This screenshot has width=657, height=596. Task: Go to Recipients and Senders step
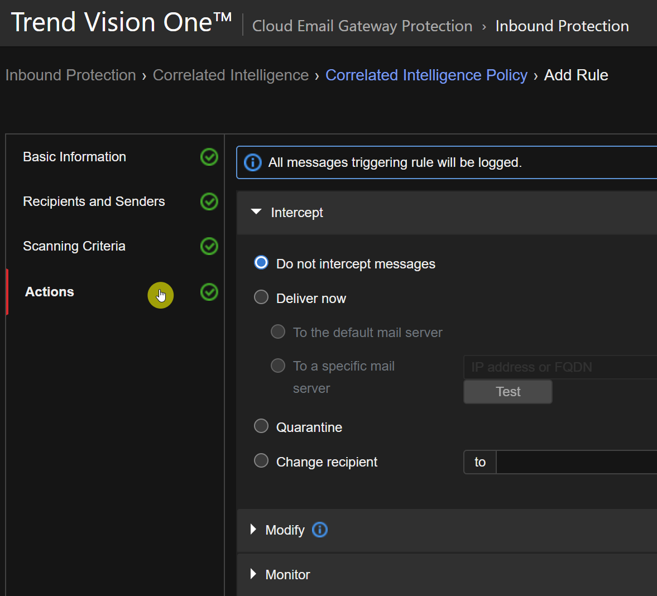[94, 201]
